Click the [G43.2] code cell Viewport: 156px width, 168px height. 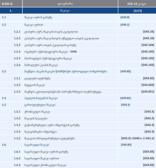pyautogui.click(x=149, y=118)
